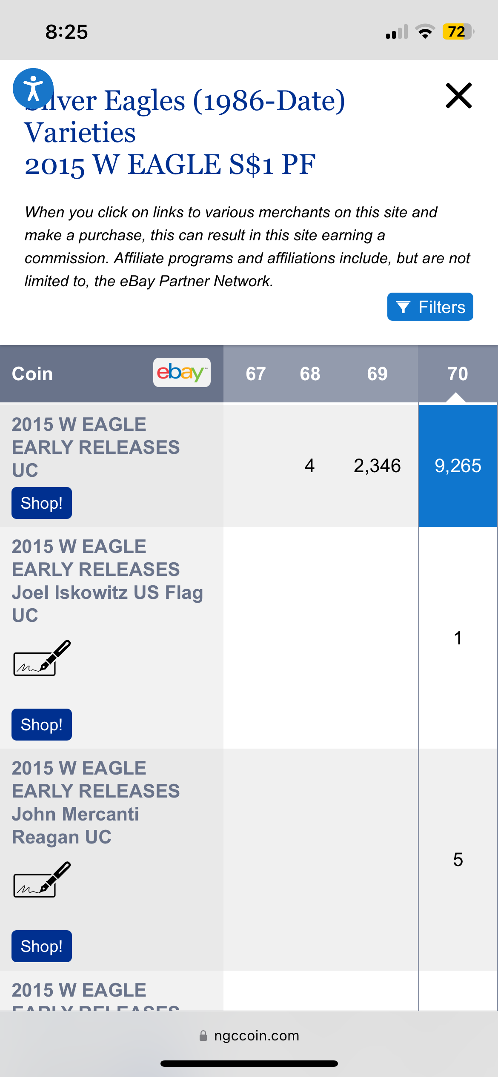This screenshot has width=498, height=1077.
Task: Shop the 2015 W Eagle Early Releases UC
Action: click(x=42, y=503)
